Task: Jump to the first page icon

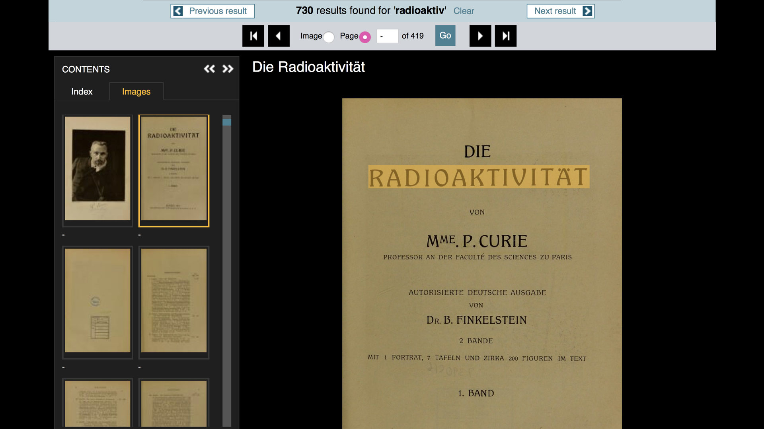Action: (253, 36)
